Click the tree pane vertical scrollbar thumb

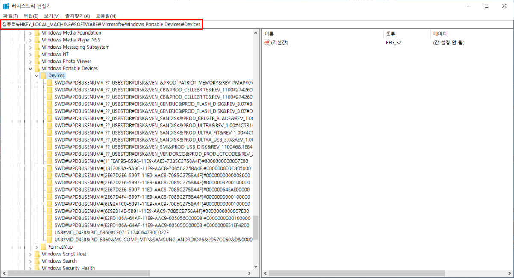pos(256,227)
